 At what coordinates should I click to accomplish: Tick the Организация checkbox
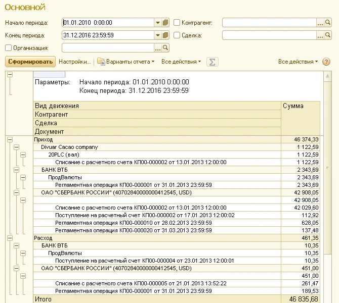point(8,48)
